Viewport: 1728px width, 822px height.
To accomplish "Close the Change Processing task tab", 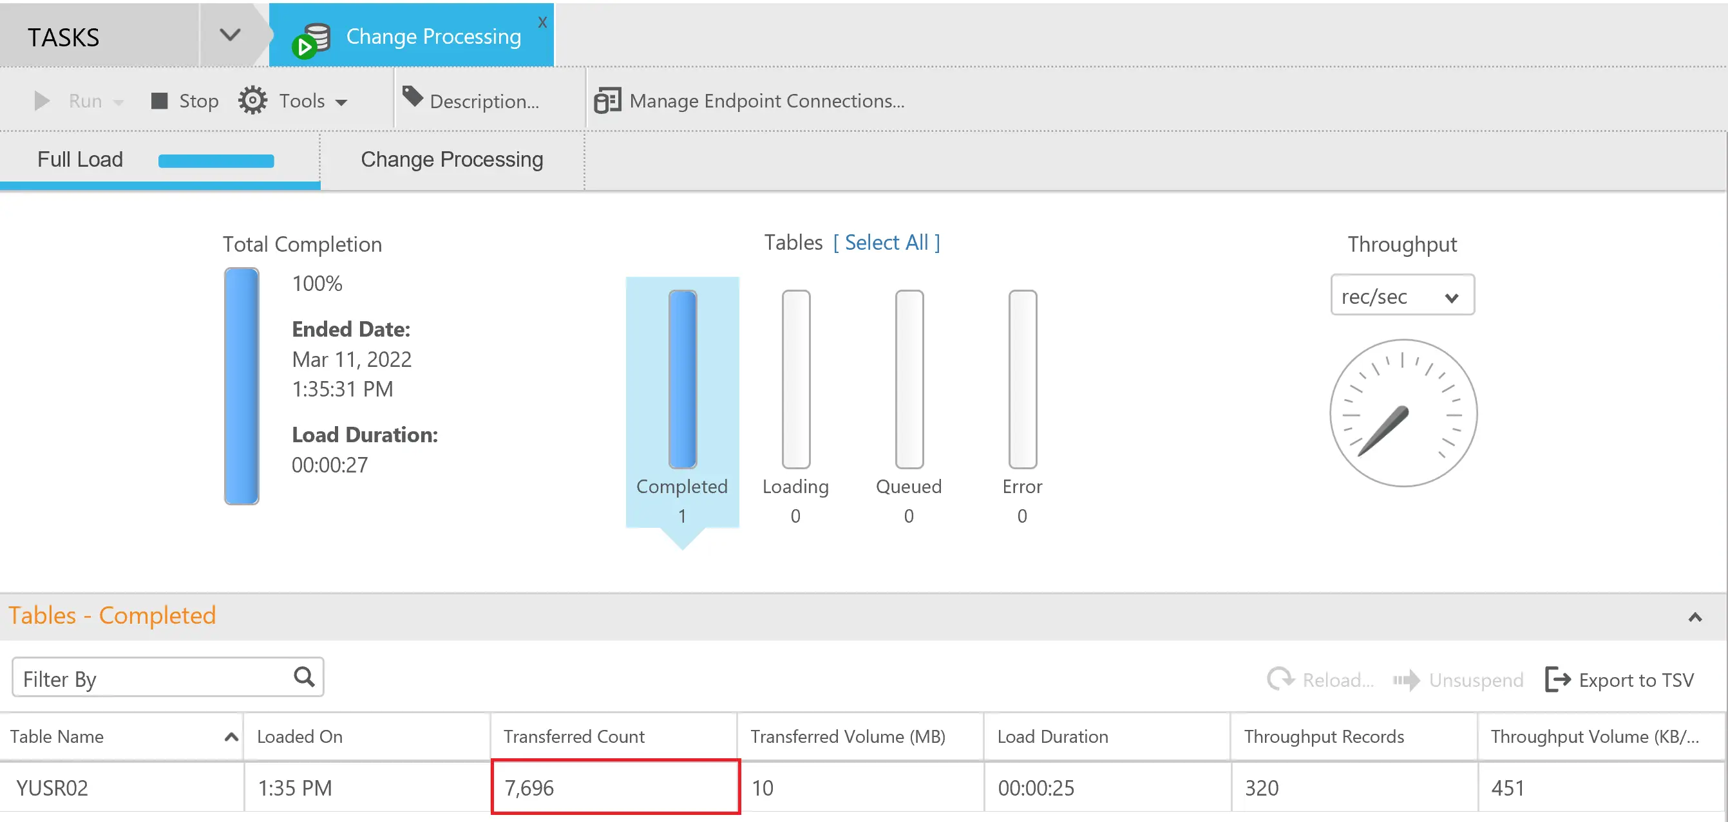I will 542,22.
